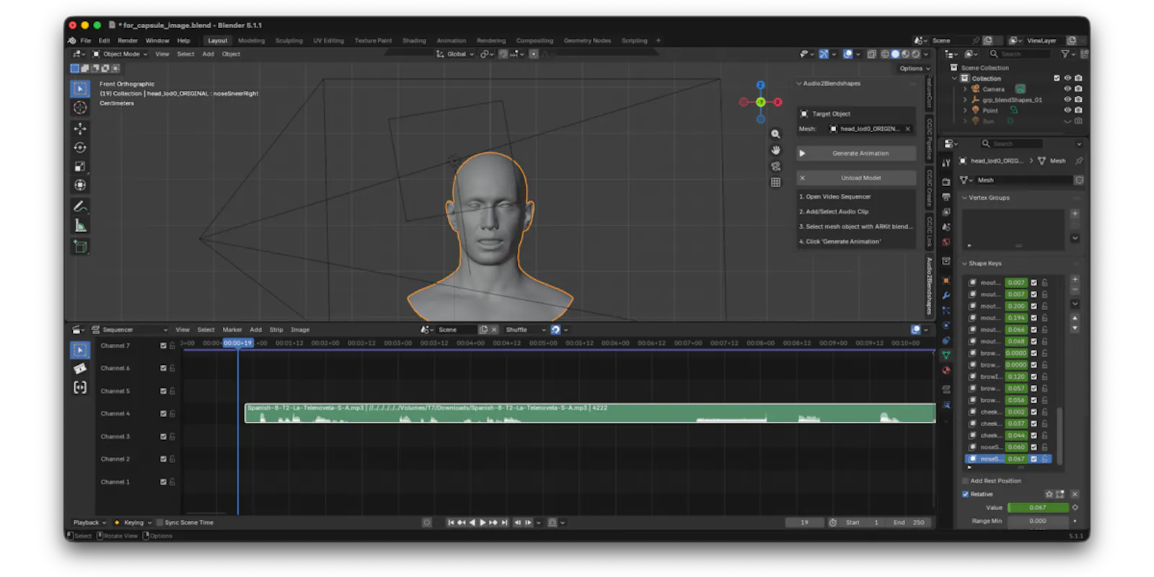Hide grp_blendShapes_01 using its eye icon
The image size is (1154, 577).
click(1067, 100)
